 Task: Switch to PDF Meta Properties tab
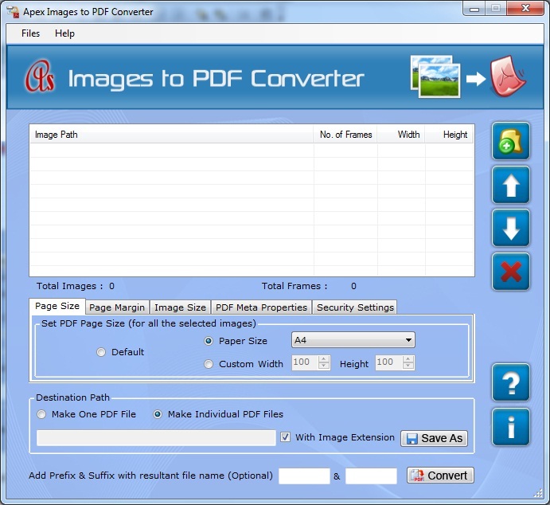click(261, 307)
